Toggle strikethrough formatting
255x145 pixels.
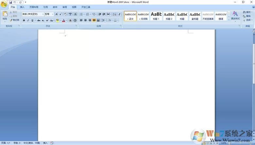[39, 21]
